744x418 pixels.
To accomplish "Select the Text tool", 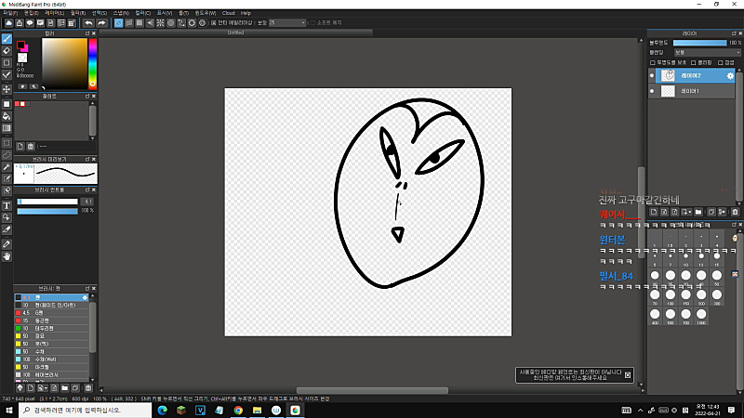I will [7, 205].
